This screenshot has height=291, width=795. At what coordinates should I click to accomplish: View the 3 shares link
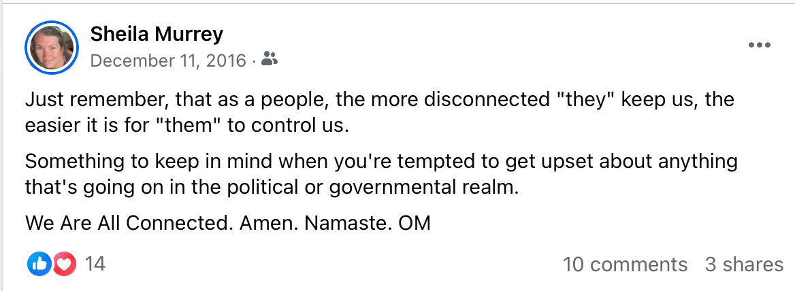743,264
